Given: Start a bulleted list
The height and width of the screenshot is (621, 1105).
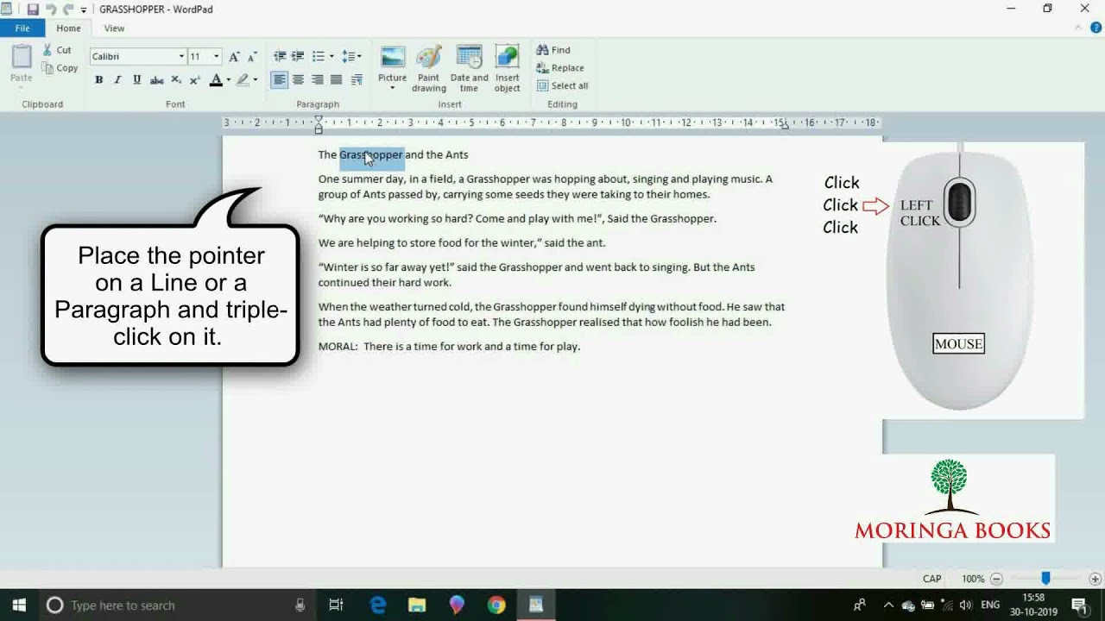Looking at the screenshot, I should tap(318, 56).
